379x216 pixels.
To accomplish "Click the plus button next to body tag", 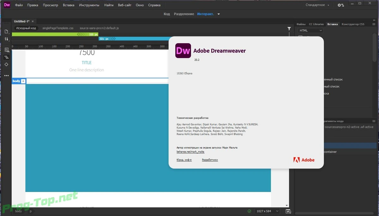I will tap(23, 81).
